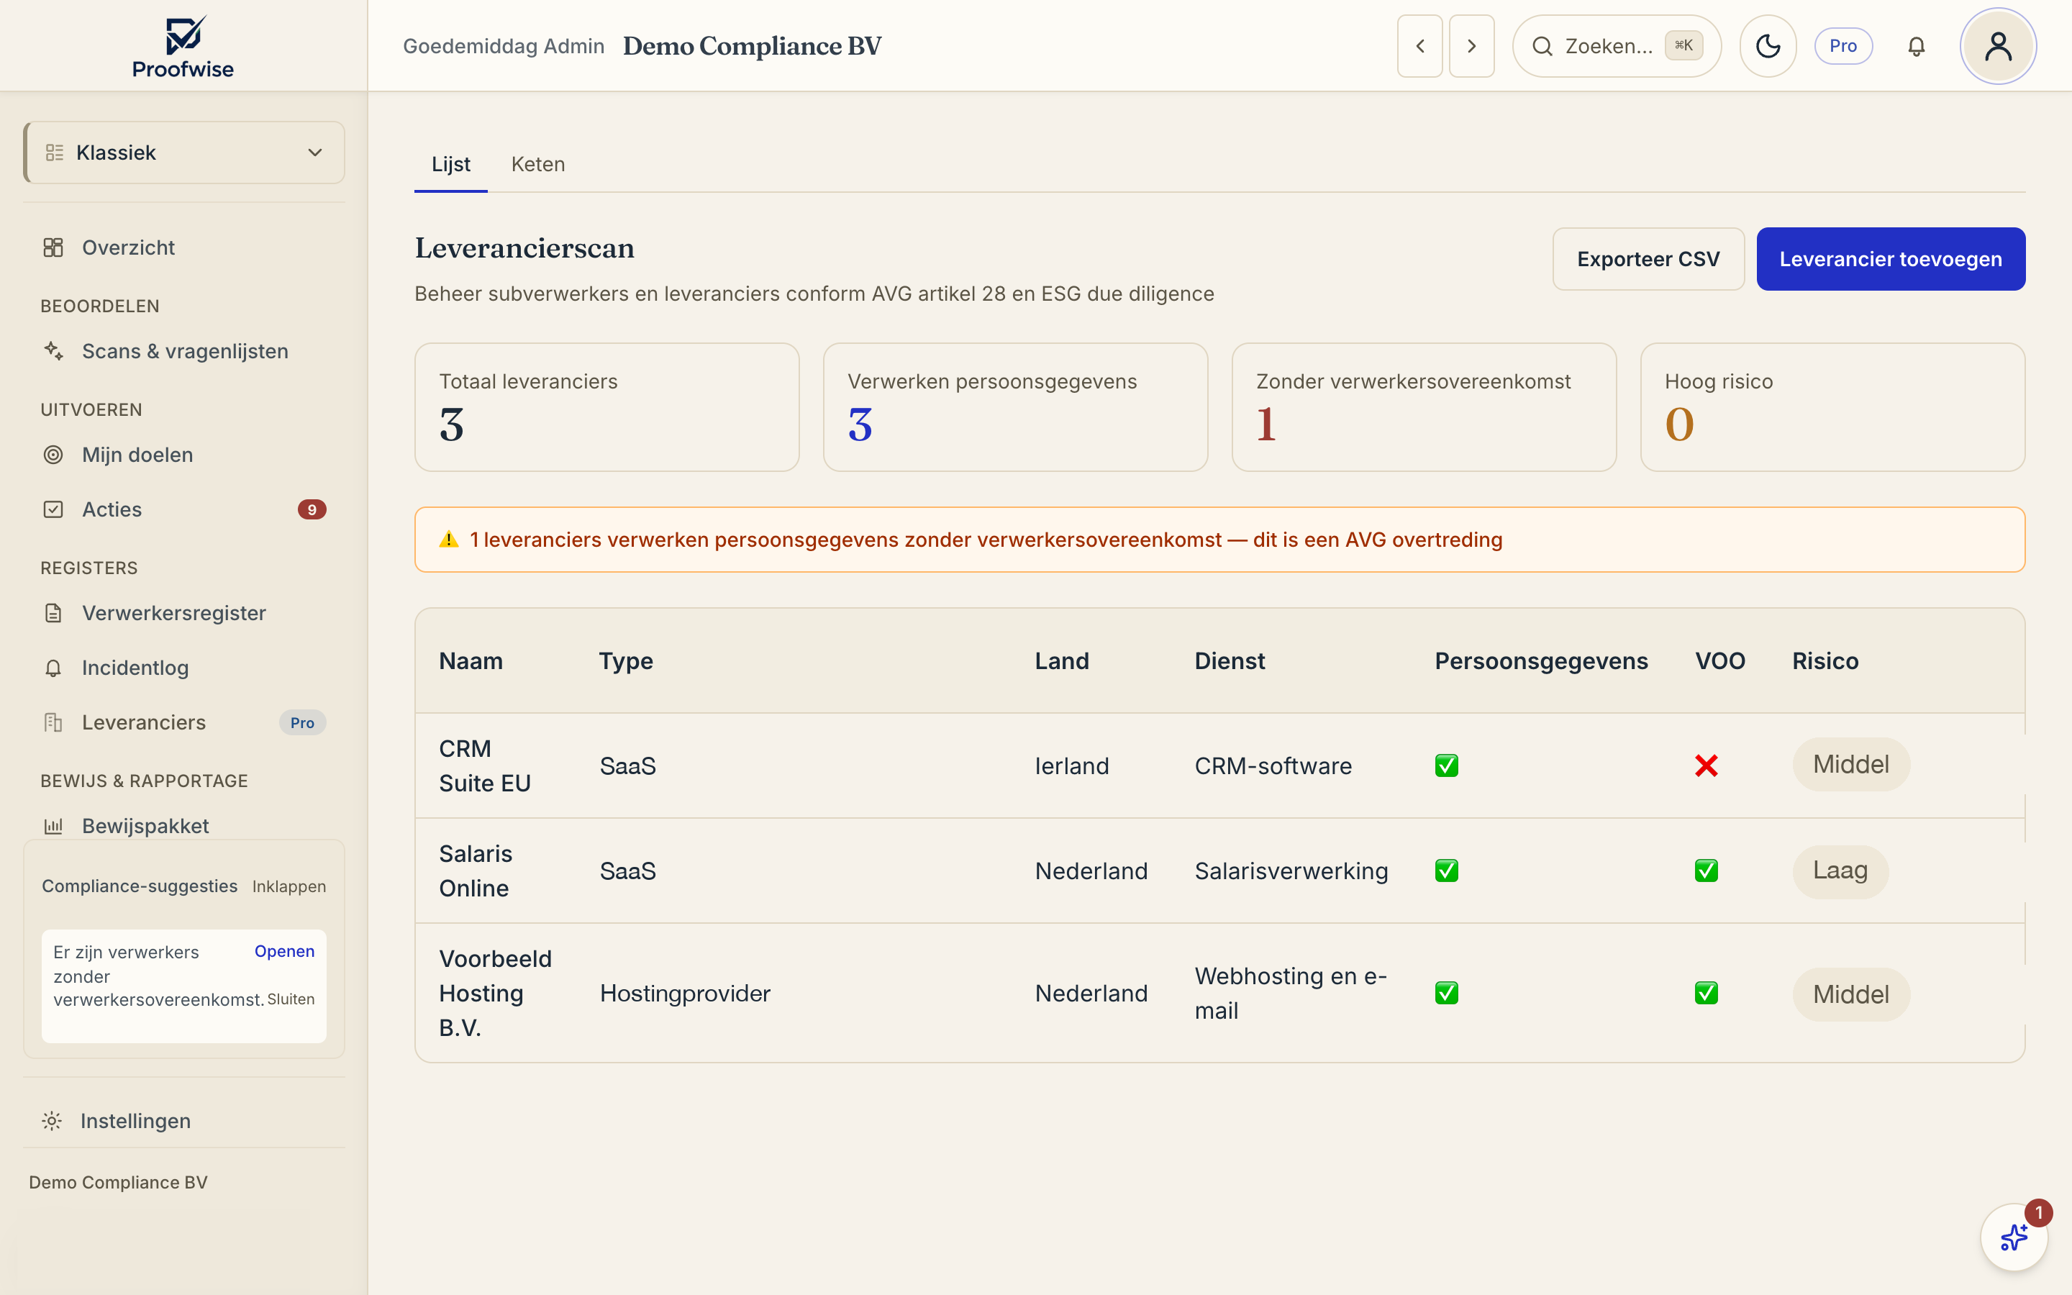The width and height of the screenshot is (2072, 1295).
Task: Click the Mijn doelen target icon
Action: pos(53,455)
